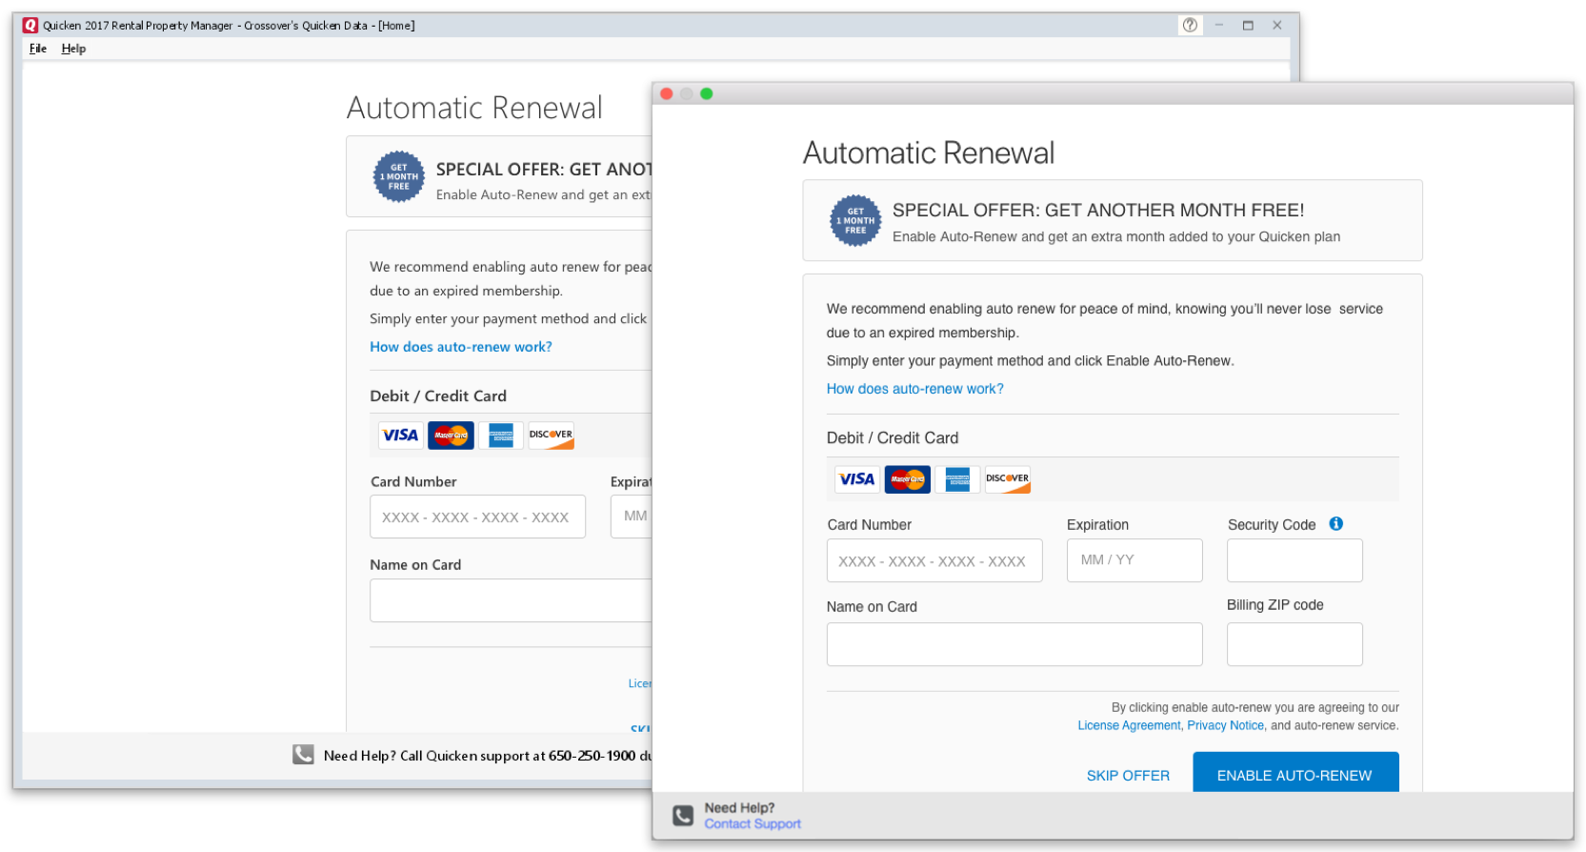Click the Name on Card field in the front window
Screen dimensions: 1586x852
(1014, 645)
